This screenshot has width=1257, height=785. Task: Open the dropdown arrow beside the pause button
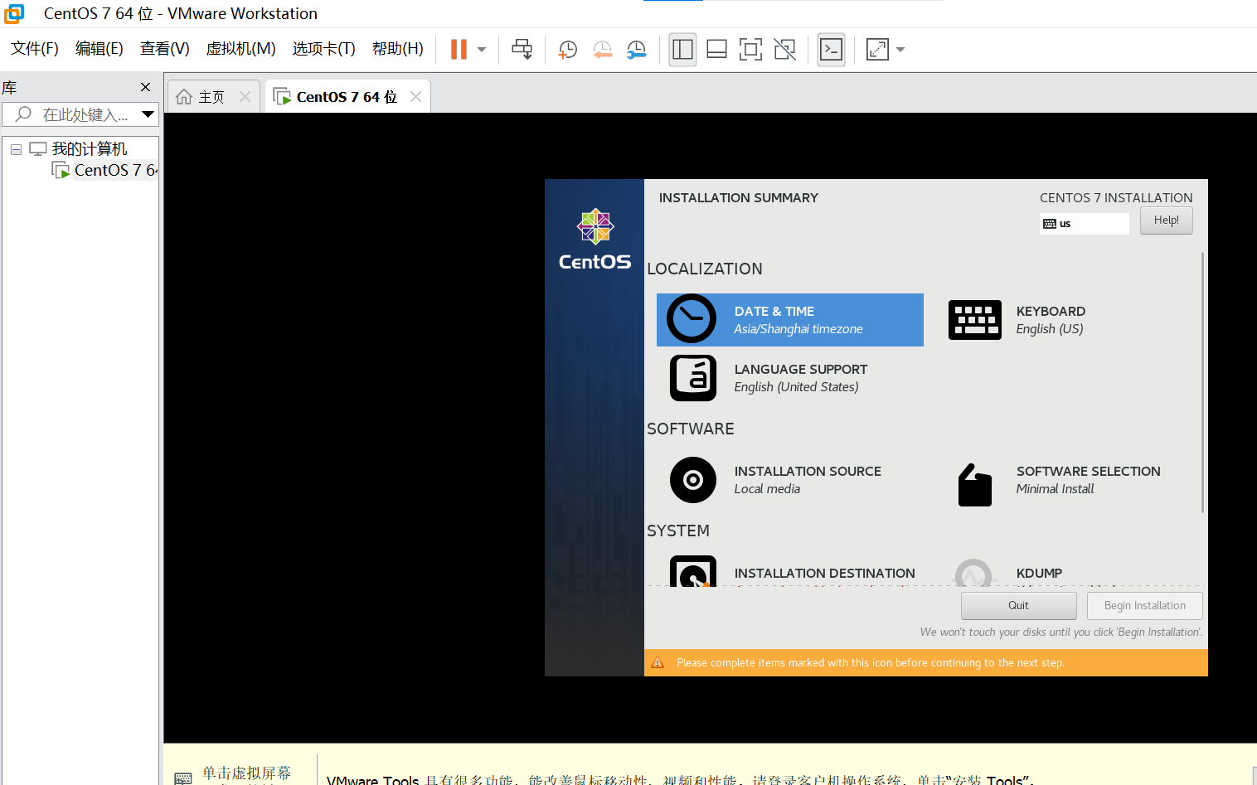tap(482, 50)
